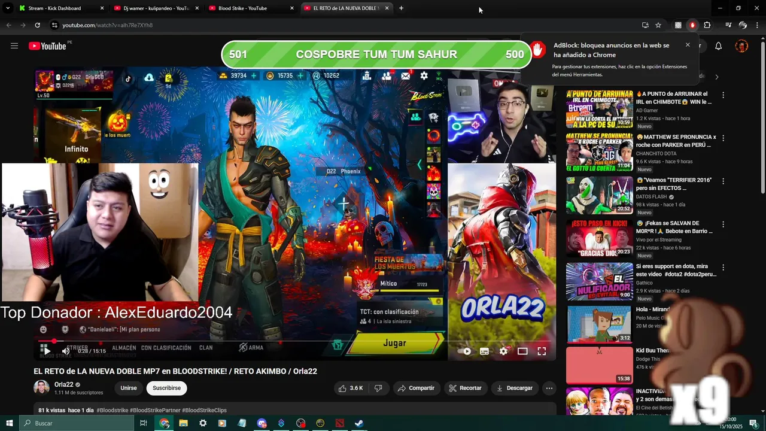Seek using the video progress bar
This screenshot has width=766, height=431.
[294, 341]
